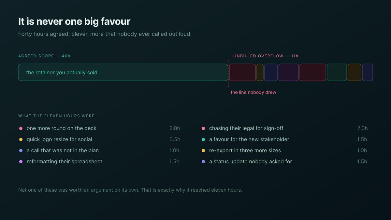Viewport: 391px width, 220px height.
Task: Select the 1.5h value for the stakeholder favour
Action: tap(362, 139)
